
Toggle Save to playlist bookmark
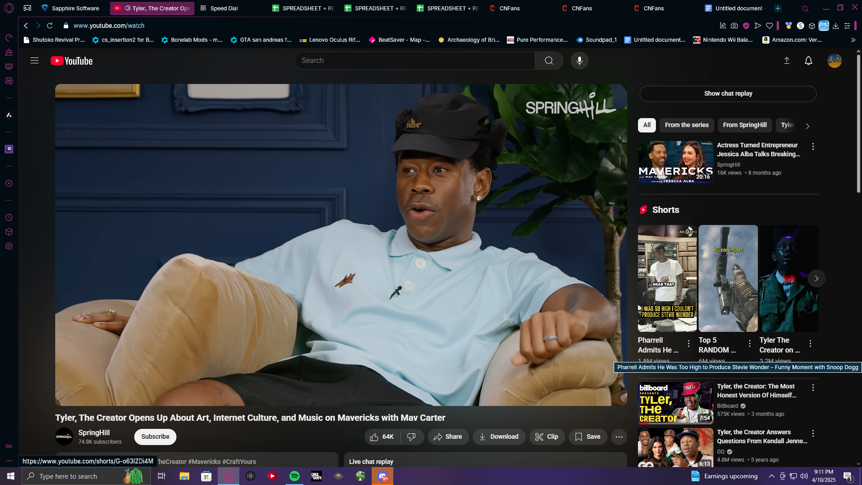(x=588, y=436)
